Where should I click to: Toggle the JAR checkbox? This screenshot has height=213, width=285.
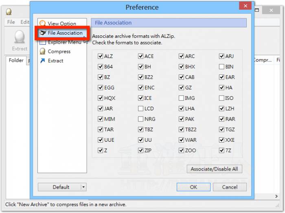point(100,108)
